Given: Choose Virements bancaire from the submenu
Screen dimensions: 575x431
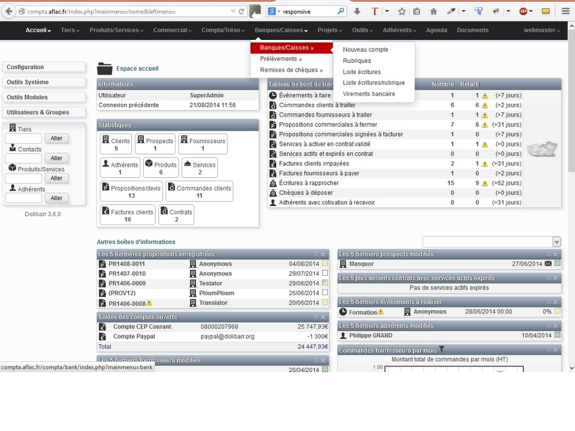Looking at the screenshot, I should coord(368,94).
